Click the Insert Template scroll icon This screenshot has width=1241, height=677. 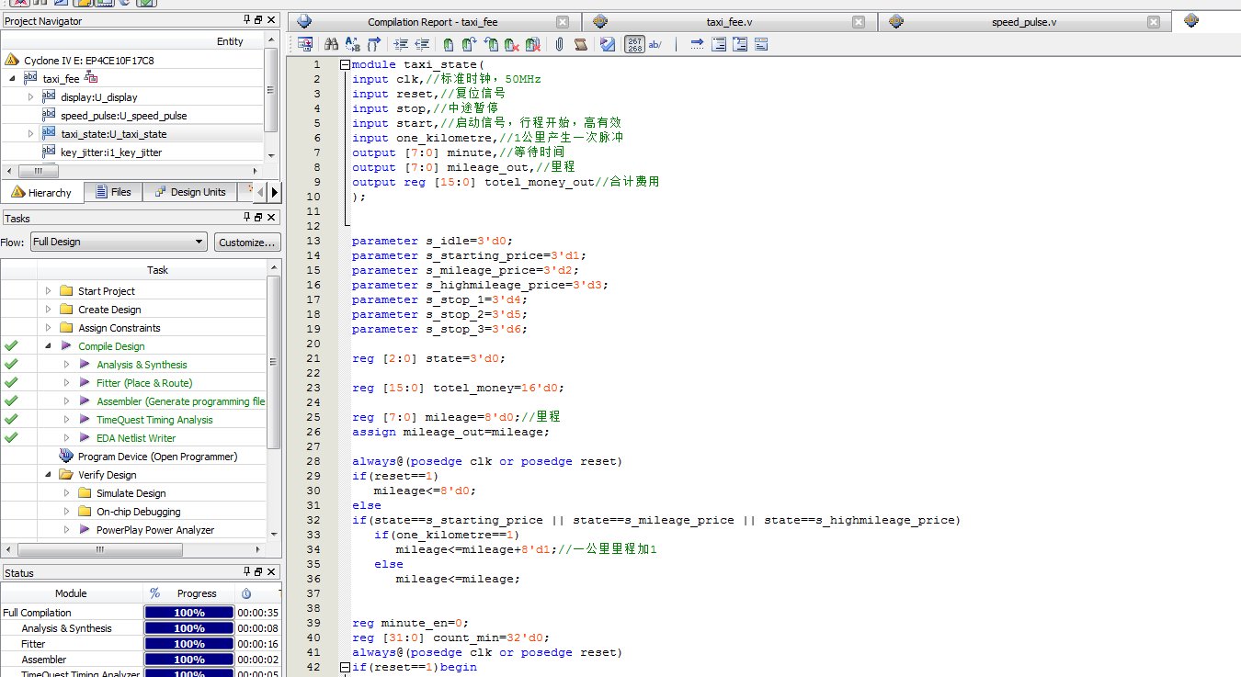pyautogui.click(x=581, y=44)
